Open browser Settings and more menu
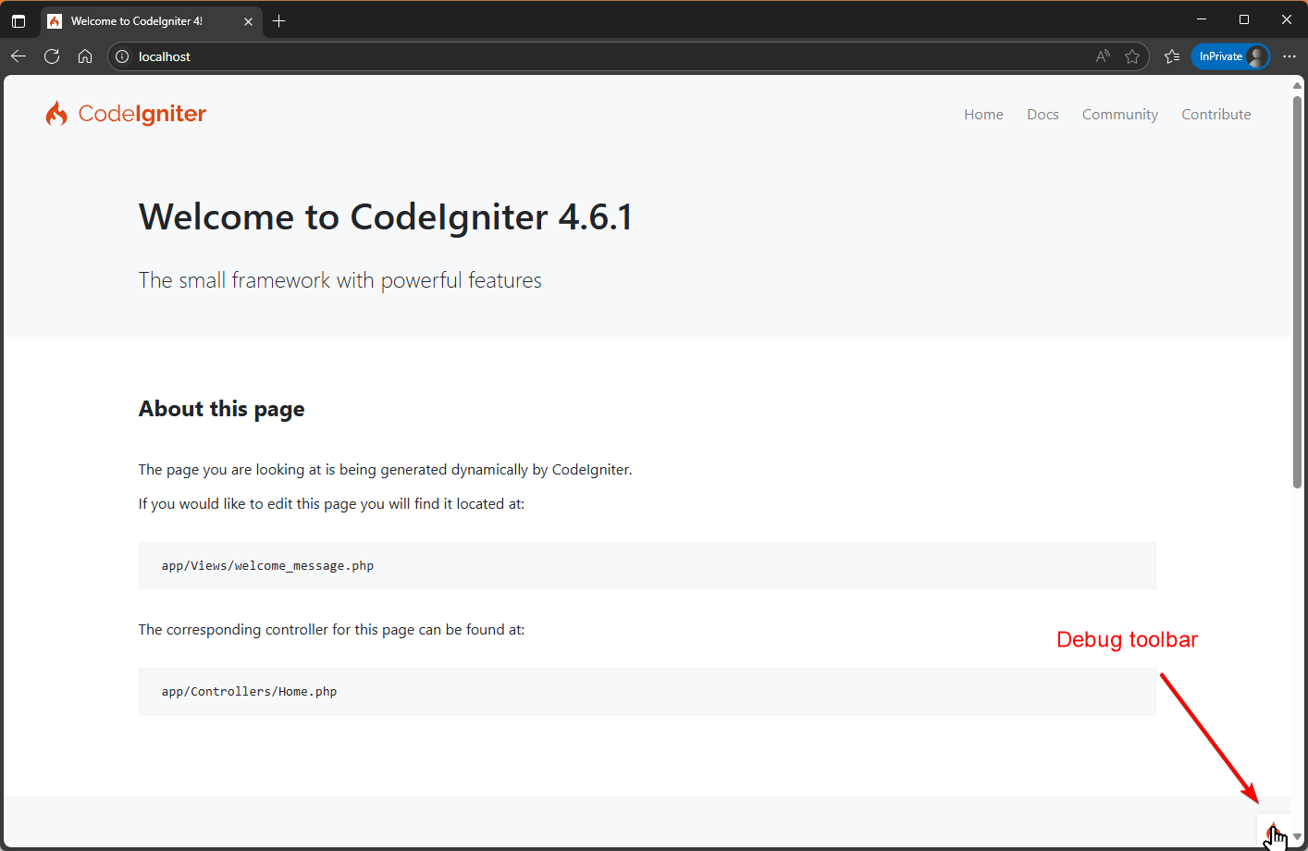The image size is (1308, 851). pyautogui.click(x=1289, y=56)
